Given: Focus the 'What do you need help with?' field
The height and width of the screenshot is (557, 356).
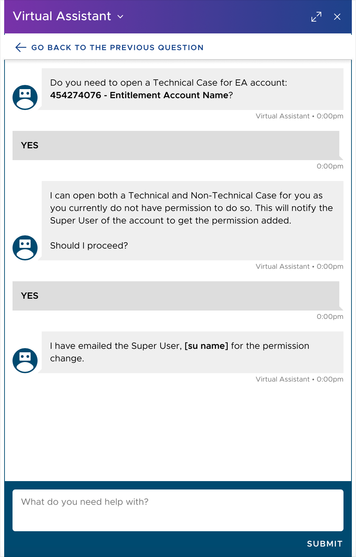Looking at the screenshot, I should coord(178,510).
